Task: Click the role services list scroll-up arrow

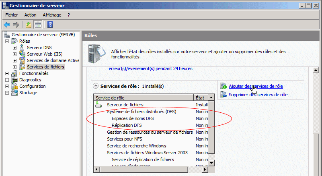Action: [x=211, y=97]
